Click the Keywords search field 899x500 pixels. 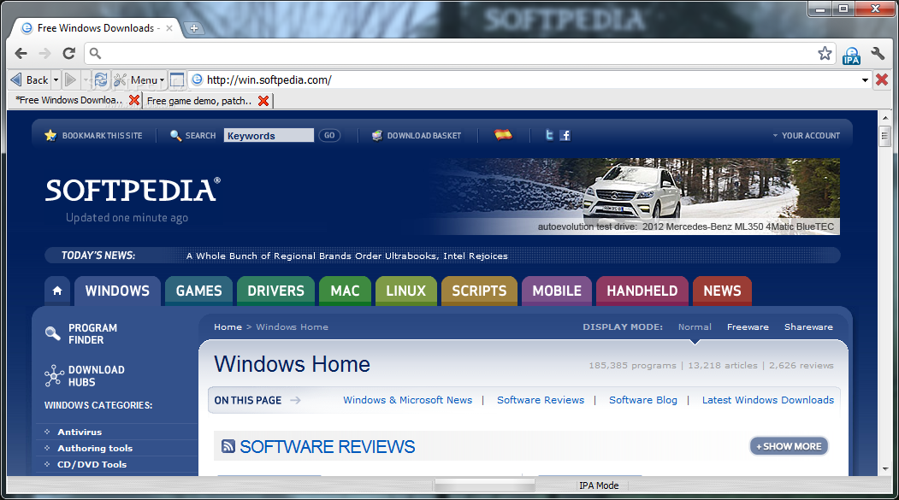269,135
